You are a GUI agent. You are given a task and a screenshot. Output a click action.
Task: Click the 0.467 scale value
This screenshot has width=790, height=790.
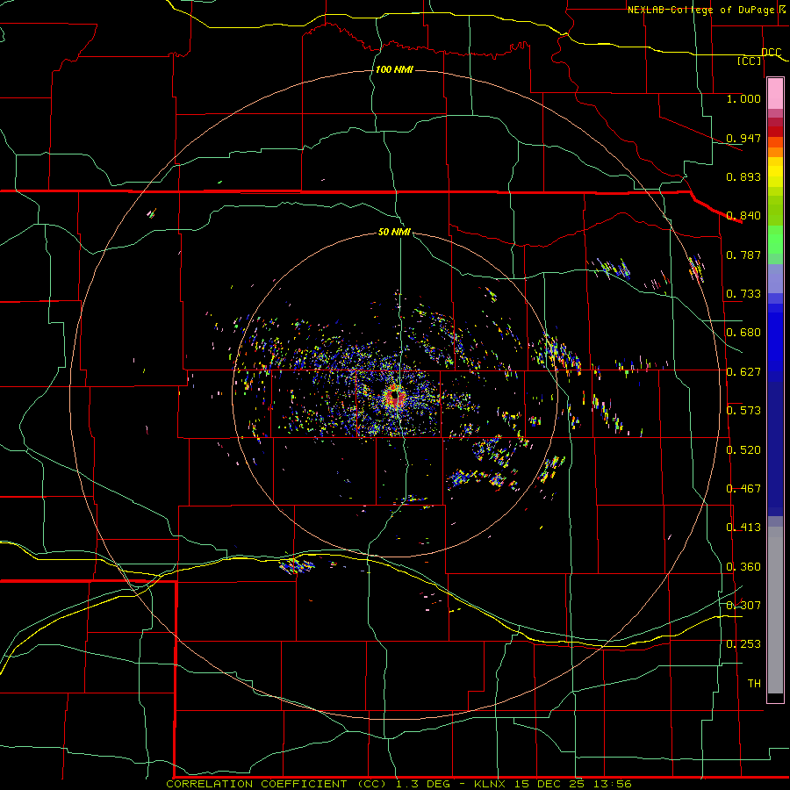click(743, 489)
